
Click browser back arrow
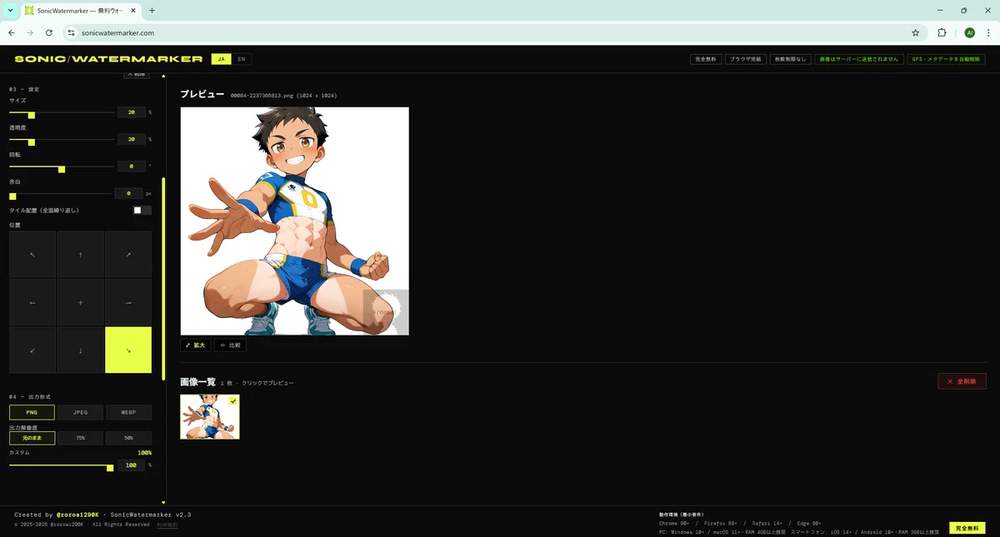point(12,32)
